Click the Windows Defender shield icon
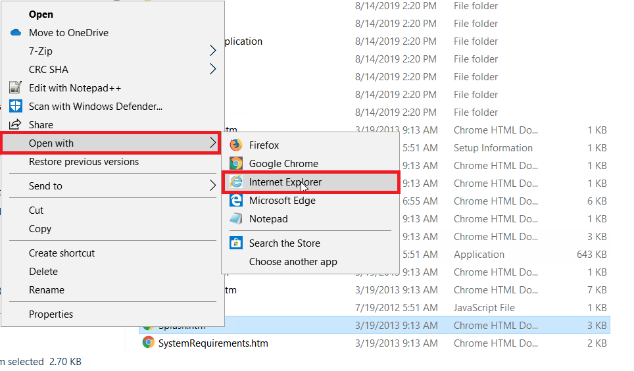 point(16,107)
